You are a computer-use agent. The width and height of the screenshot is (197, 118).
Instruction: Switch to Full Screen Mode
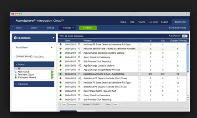(x=177, y=28)
